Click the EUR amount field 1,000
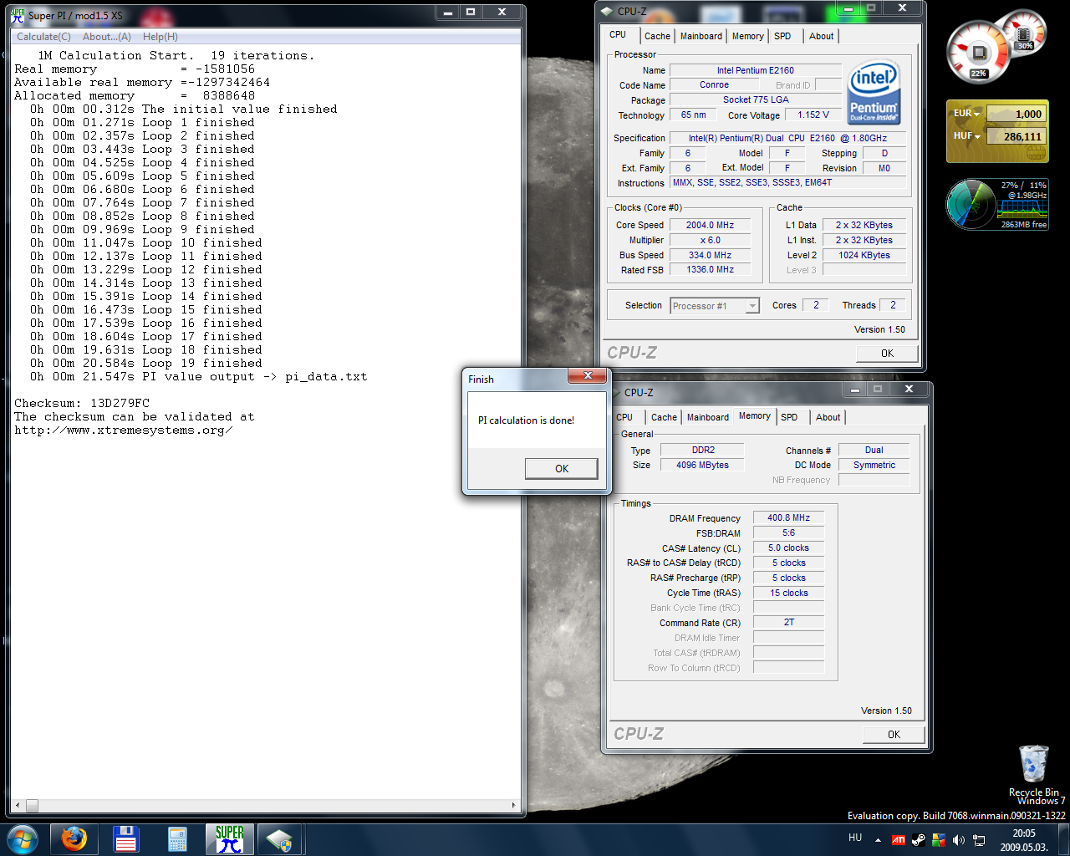1070x856 pixels. pyautogui.click(x=1016, y=114)
